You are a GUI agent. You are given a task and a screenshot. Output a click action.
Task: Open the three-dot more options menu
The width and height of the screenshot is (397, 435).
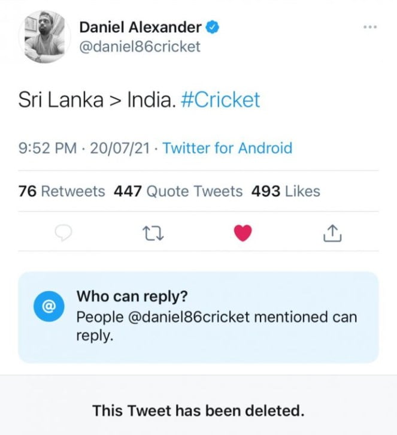tap(371, 27)
